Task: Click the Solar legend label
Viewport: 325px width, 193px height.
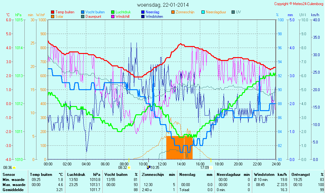Action: tap(59, 17)
